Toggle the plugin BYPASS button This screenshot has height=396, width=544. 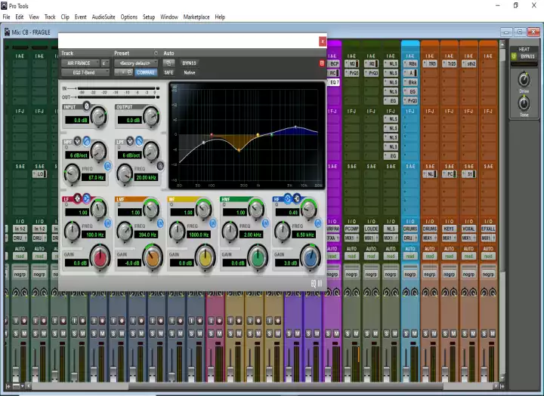pyautogui.click(x=189, y=63)
